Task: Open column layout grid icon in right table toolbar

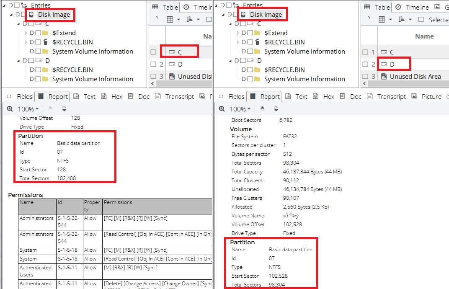Action: click(x=382, y=20)
